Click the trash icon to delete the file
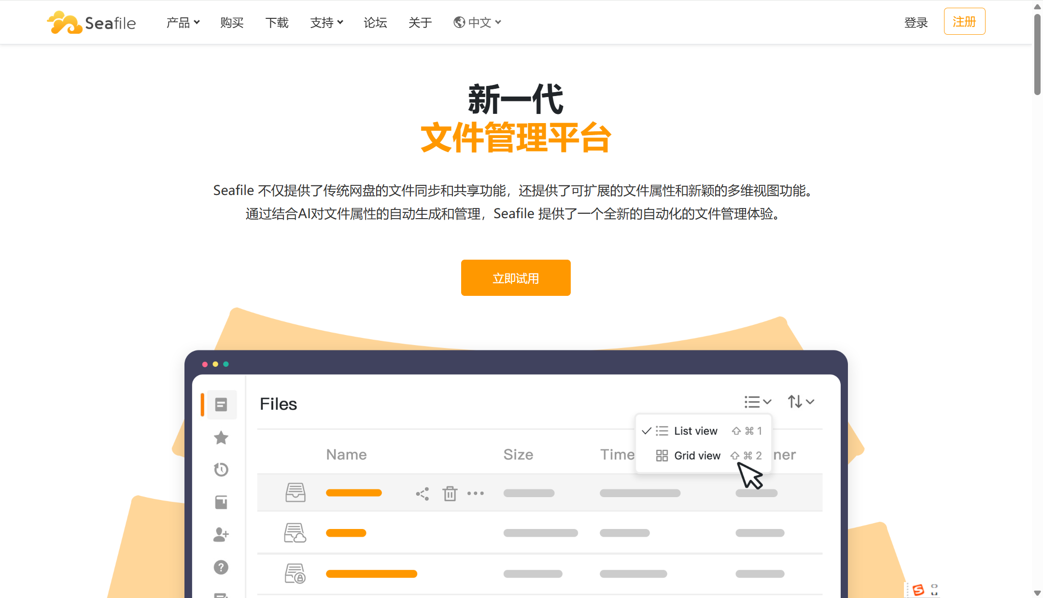The image size is (1043, 598). tap(450, 493)
